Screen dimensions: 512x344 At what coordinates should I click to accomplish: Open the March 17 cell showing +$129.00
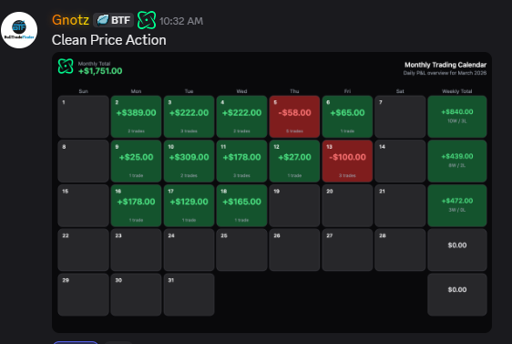(x=189, y=205)
